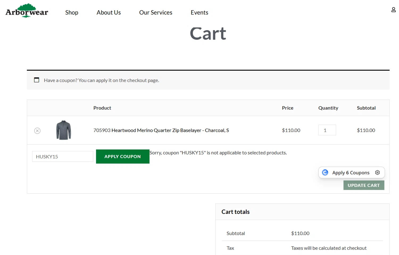Click the Subtotal label in Cart totals
The height and width of the screenshot is (255, 399).
(236, 233)
